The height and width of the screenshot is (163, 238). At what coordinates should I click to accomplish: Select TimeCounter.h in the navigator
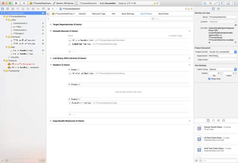[20, 30]
